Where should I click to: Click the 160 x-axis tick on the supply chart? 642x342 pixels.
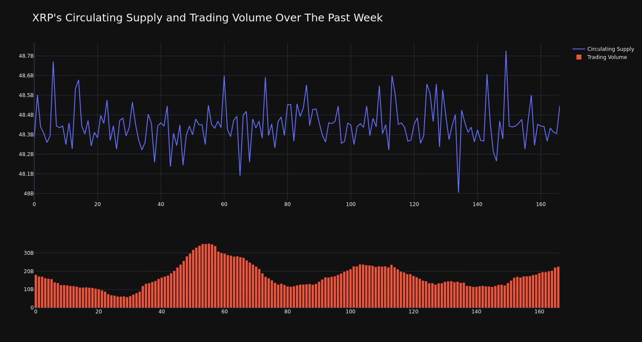point(541,204)
